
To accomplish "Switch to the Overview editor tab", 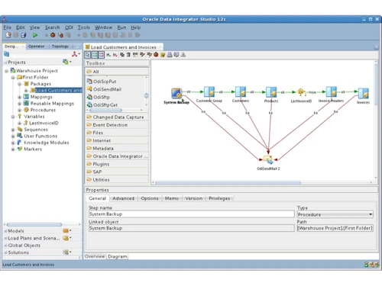I will pos(95,256).
